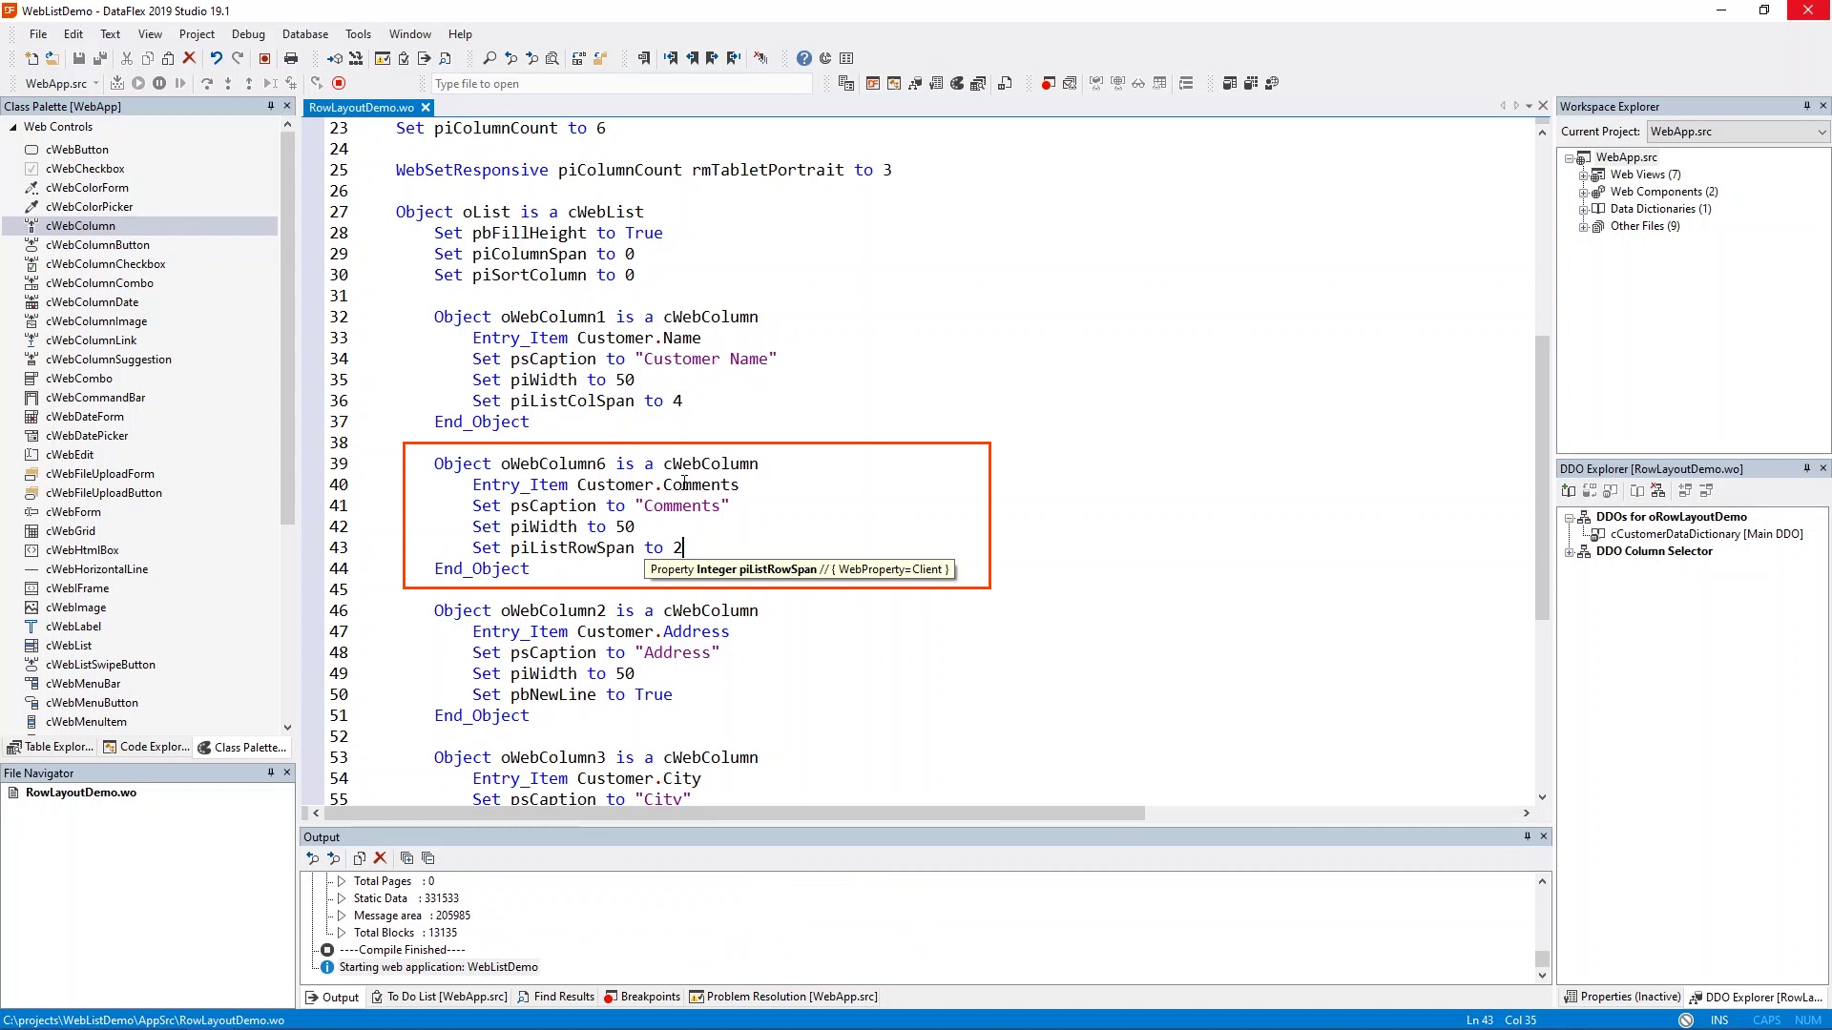Pin the Class Palette panel
The width and height of the screenshot is (1832, 1030).
[271, 106]
